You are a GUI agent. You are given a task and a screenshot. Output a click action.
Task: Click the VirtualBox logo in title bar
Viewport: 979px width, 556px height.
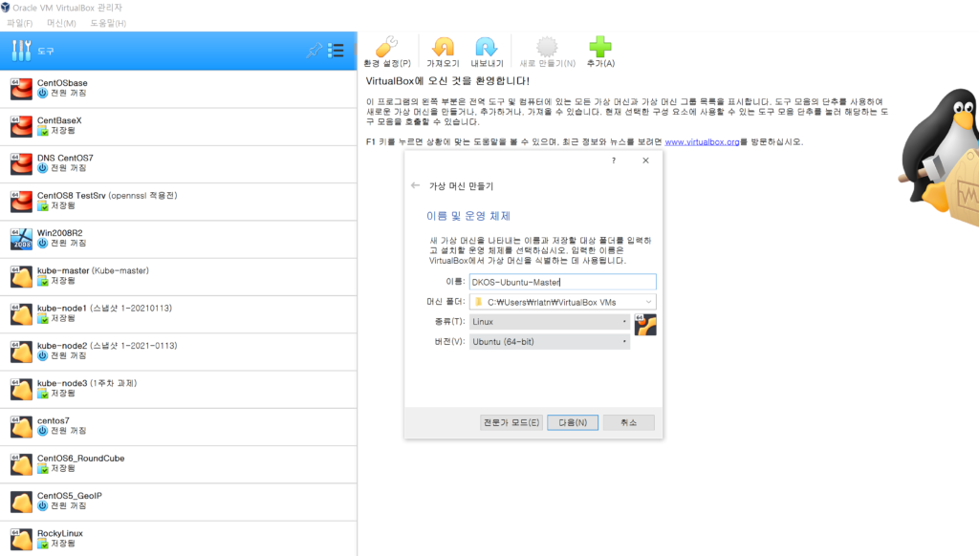click(6, 8)
